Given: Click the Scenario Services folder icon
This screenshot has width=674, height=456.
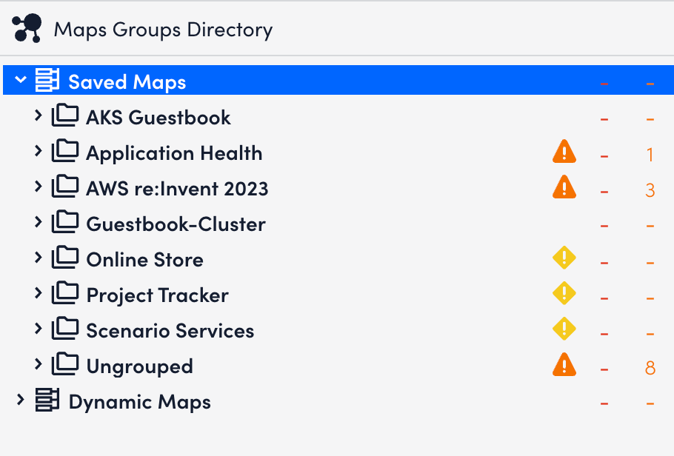Looking at the screenshot, I should tap(65, 329).
